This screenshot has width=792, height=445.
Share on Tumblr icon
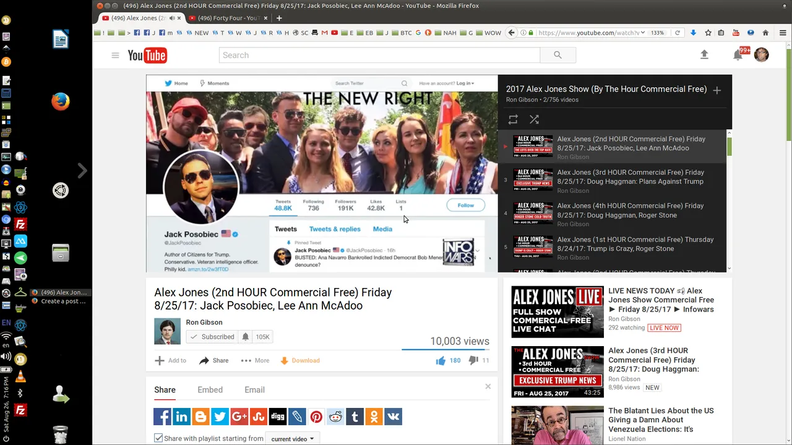pos(355,417)
